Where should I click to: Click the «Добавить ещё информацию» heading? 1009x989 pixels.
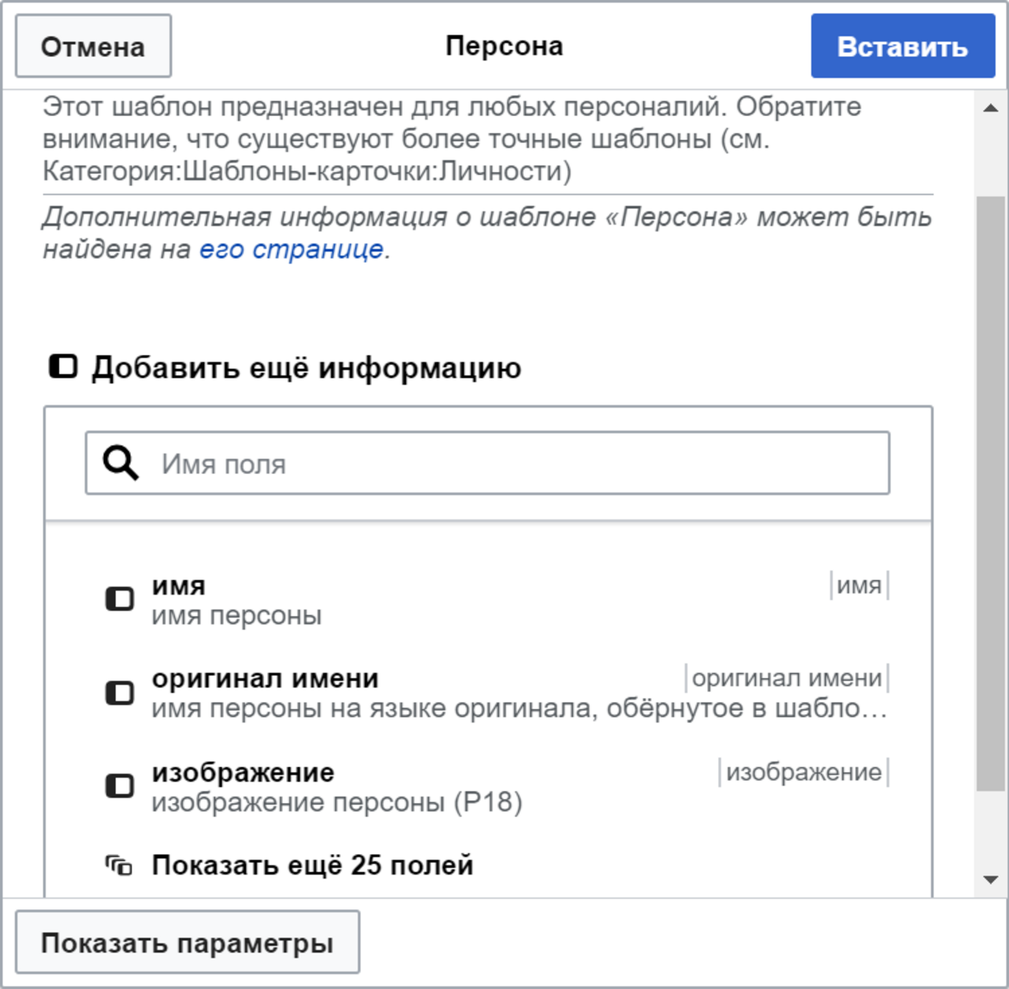pyautogui.click(x=306, y=368)
